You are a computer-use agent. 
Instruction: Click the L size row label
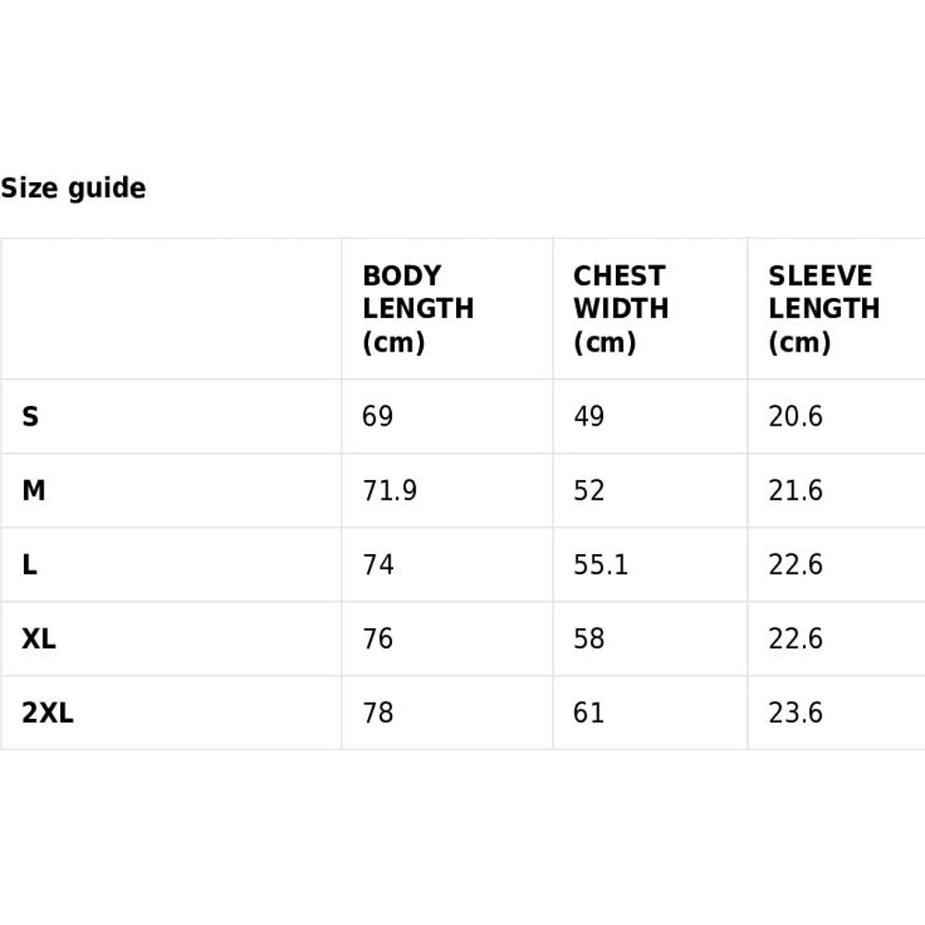[x=31, y=565]
